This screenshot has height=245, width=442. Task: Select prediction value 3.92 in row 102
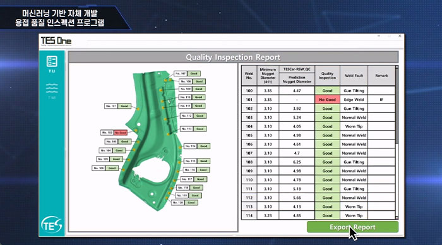(297, 109)
